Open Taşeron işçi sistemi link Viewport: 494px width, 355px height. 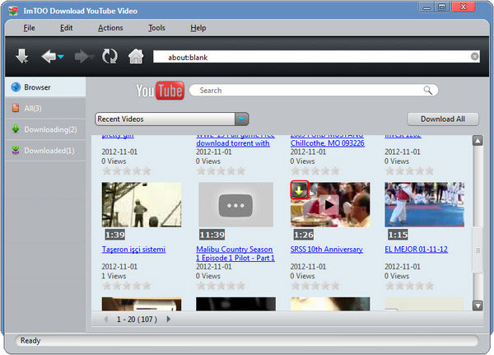(x=133, y=250)
